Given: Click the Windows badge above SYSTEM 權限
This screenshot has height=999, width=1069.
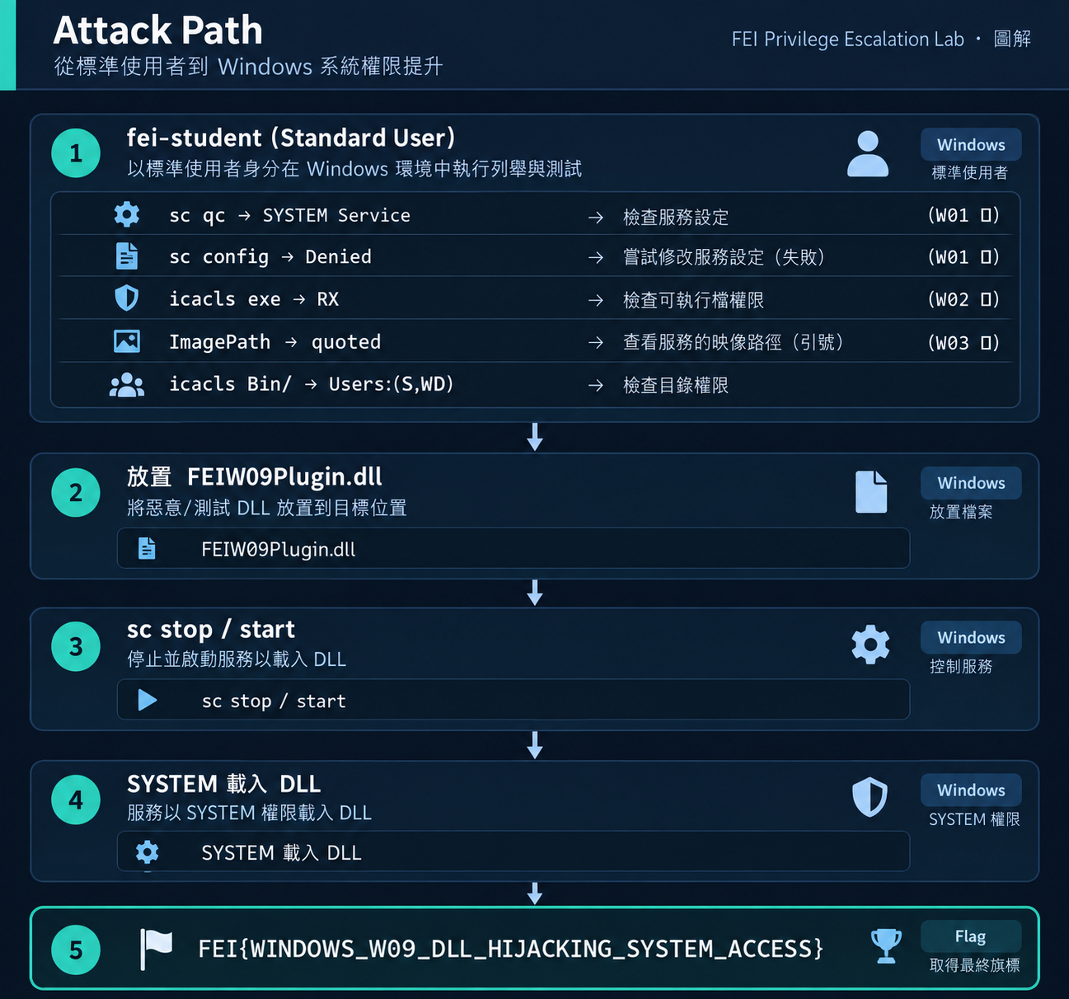Looking at the screenshot, I should (x=971, y=790).
